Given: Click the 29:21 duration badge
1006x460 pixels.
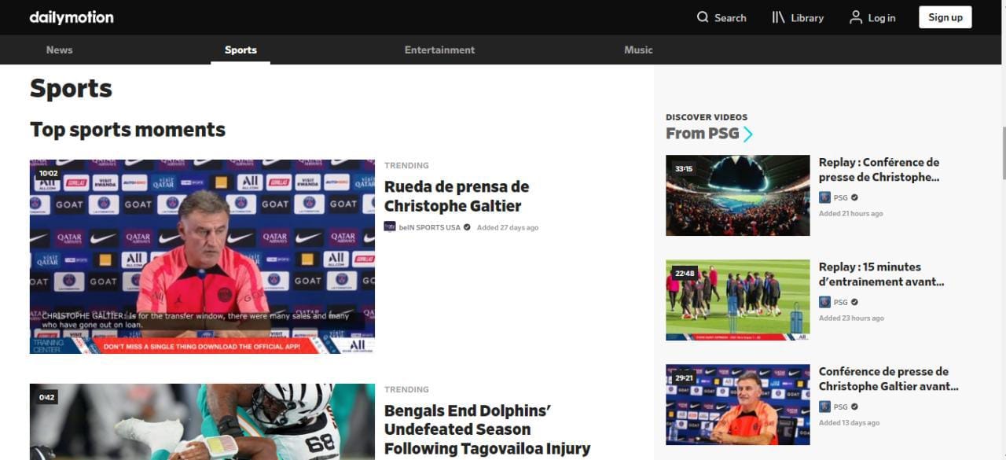Looking at the screenshot, I should [x=684, y=377].
